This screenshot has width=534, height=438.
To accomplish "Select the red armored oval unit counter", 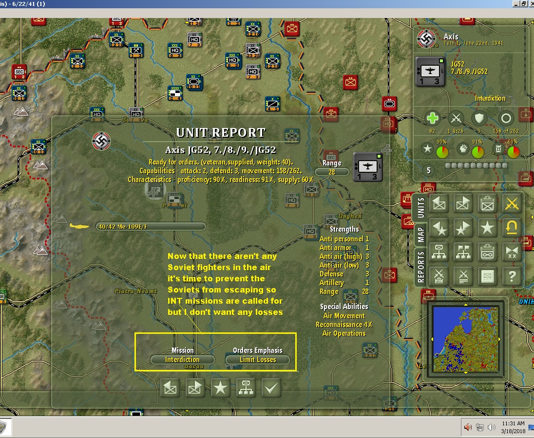I will pyautogui.click(x=389, y=103).
